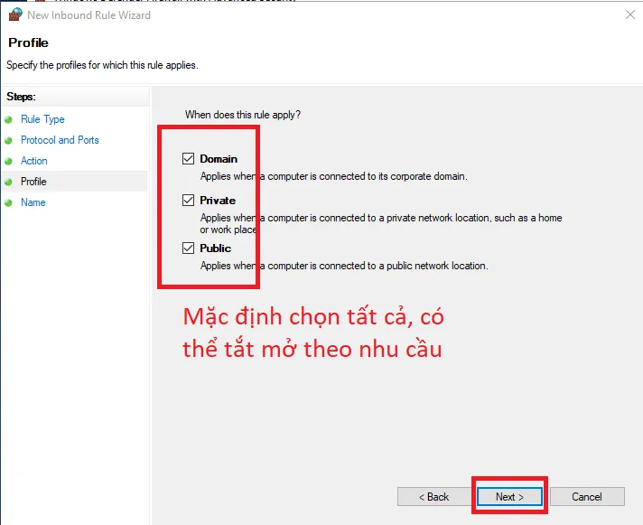Viewport: 643px width, 525px height.
Task: Go to the Name step
Action: (x=33, y=202)
